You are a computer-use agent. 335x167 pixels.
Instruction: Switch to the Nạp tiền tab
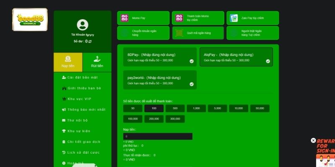(68, 62)
